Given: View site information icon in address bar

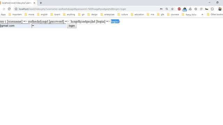Looking at the screenshot, I should 16,9.
